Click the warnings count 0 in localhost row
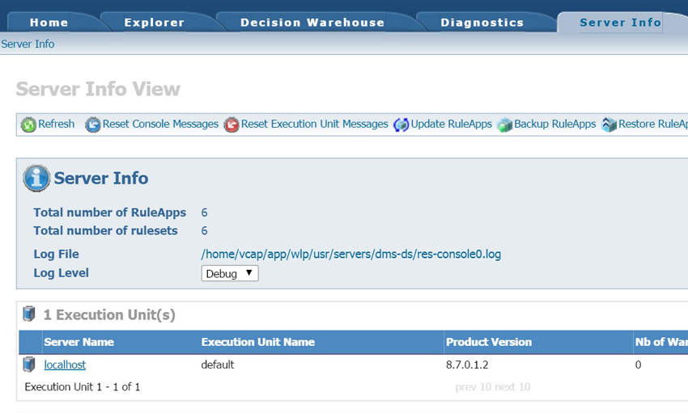This screenshot has height=413, width=688. pos(639,365)
